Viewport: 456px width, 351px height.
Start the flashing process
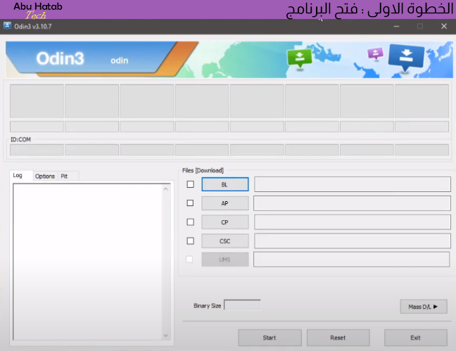click(x=270, y=338)
